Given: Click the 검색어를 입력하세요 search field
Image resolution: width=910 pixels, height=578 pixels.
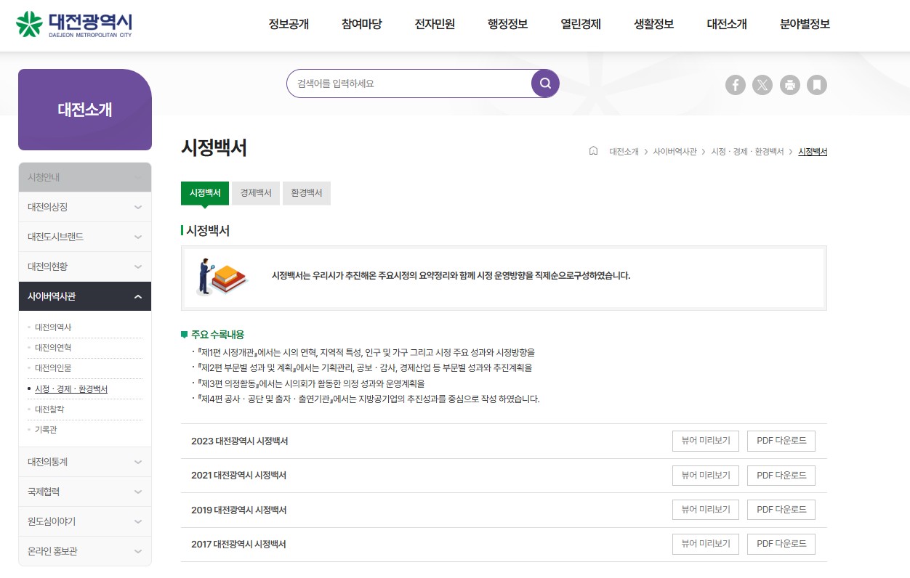Looking at the screenshot, I should coord(408,84).
